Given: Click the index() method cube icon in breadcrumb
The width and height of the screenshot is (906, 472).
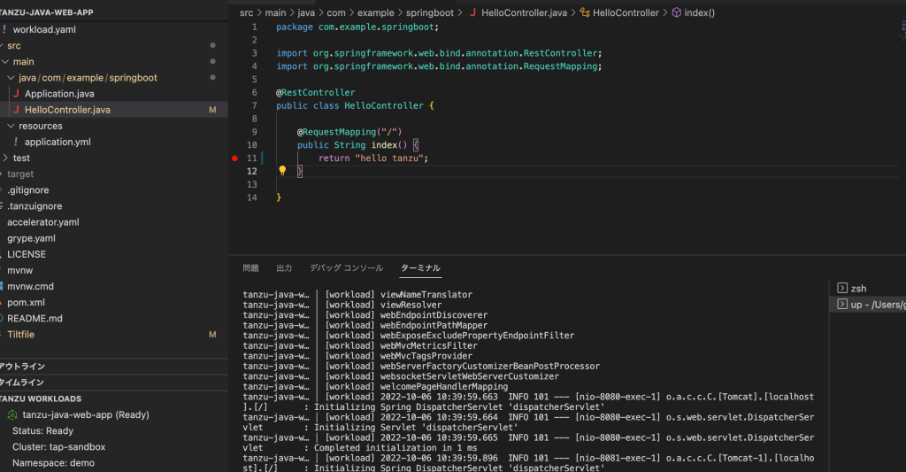Looking at the screenshot, I should tap(677, 13).
